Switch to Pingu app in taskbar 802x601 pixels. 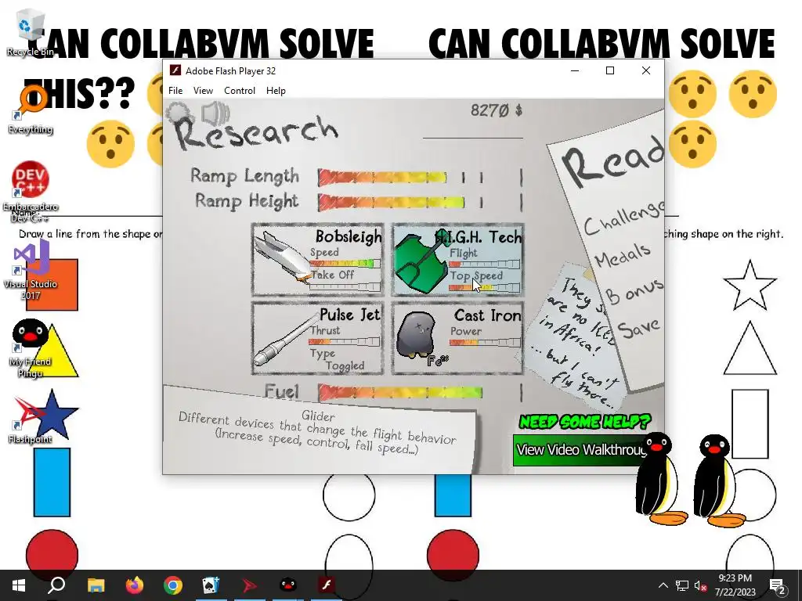coord(288,585)
